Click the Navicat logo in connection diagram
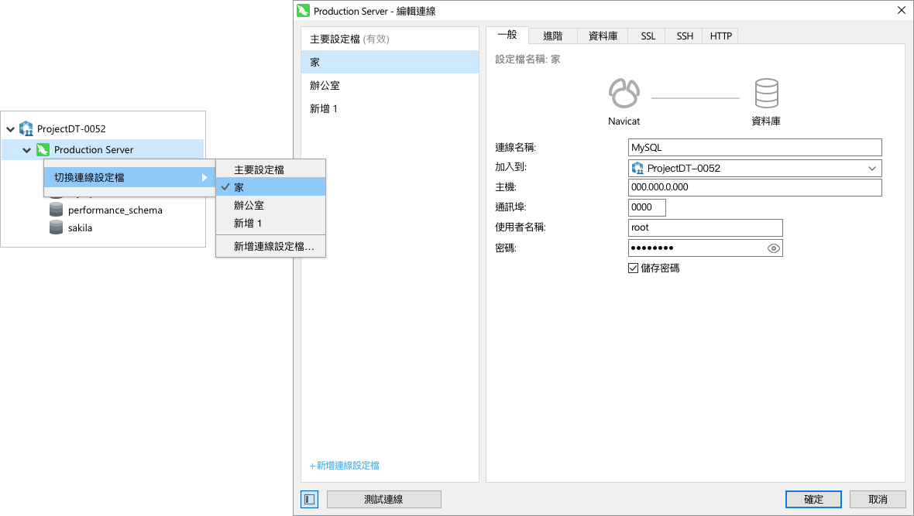This screenshot has width=914, height=516. [624, 93]
